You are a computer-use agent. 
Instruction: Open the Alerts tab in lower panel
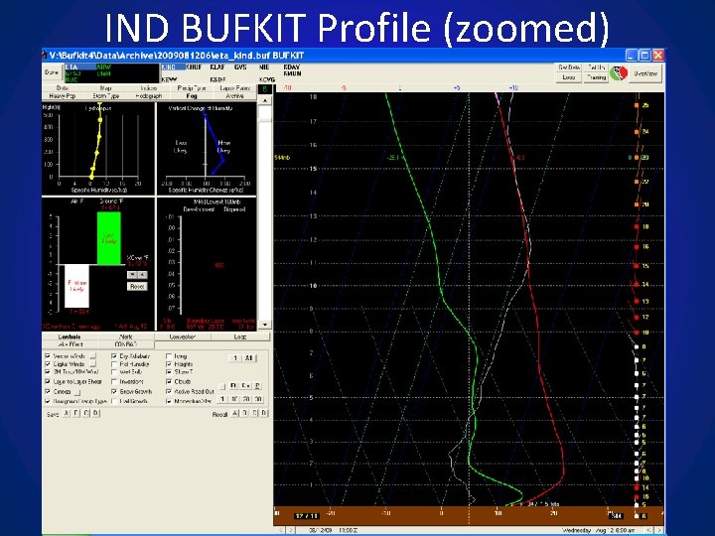[x=126, y=336]
